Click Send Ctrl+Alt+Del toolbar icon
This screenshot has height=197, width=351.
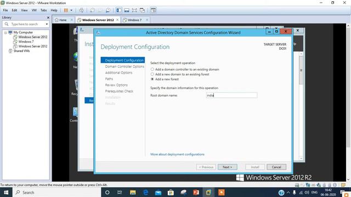tap(81, 10)
